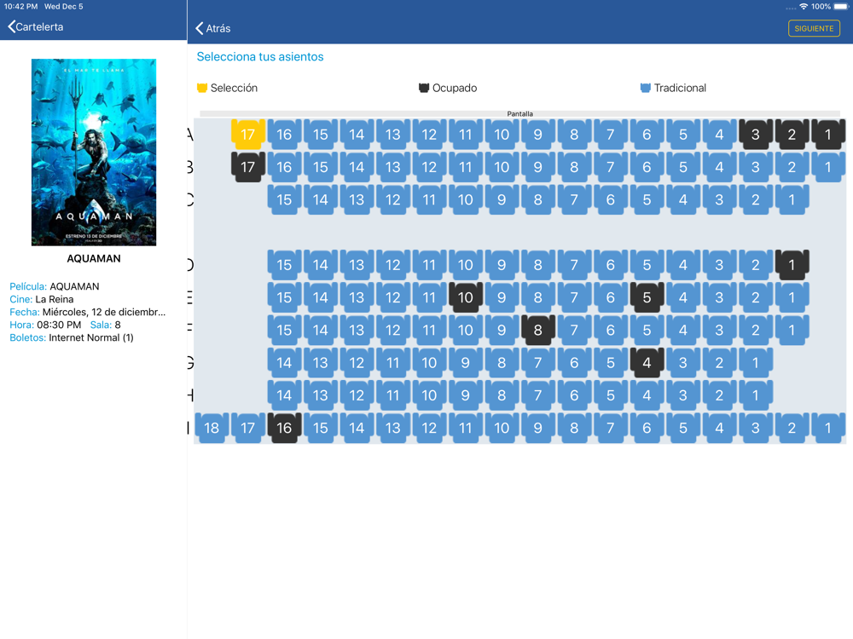853x639 pixels.
Task: Tap occupied seat 8 in row F
Action: pyautogui.click(x=538, y=330)
